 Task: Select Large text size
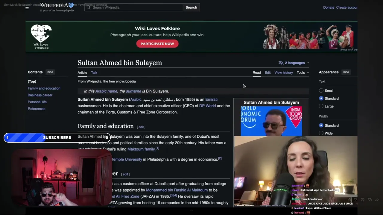[x=321, y=106]
